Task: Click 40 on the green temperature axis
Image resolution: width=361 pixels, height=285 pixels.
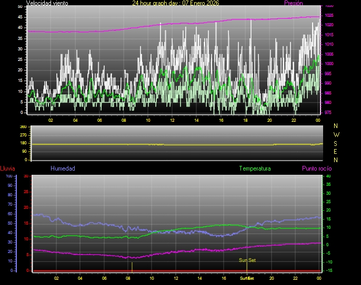Action: point(328,176)
